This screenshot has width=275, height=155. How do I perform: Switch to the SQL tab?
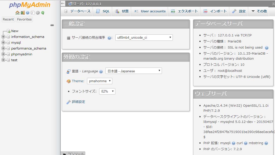tap(103, 11)
